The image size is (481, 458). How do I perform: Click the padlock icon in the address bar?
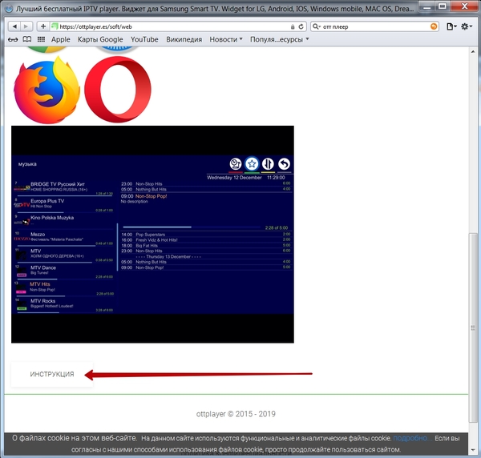point(293,27)
